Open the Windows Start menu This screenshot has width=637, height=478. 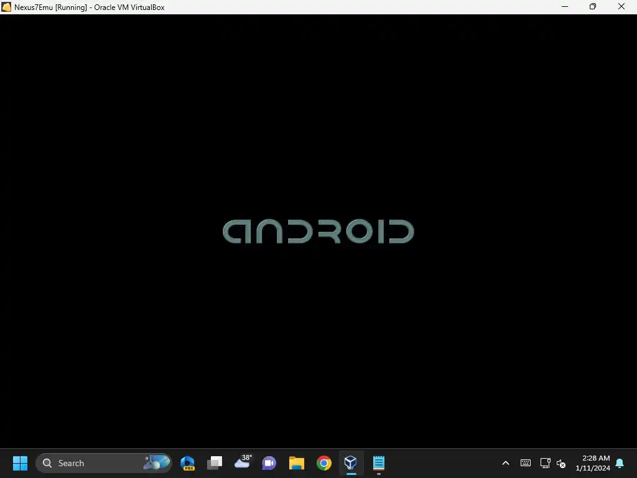point(20,463)
